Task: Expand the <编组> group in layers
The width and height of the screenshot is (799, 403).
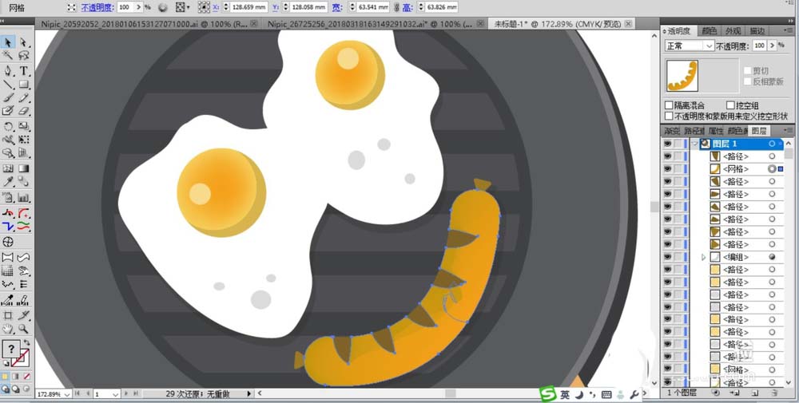Action: pos(704,257)
